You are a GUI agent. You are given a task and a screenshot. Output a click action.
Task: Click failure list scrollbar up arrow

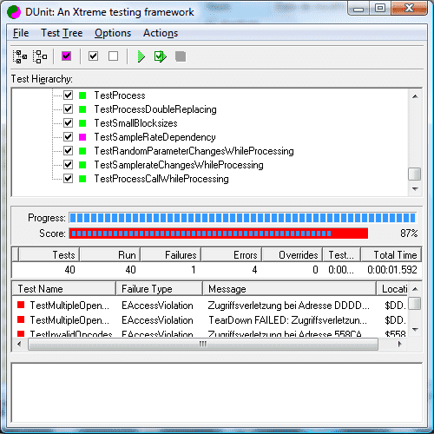(415, 289)
